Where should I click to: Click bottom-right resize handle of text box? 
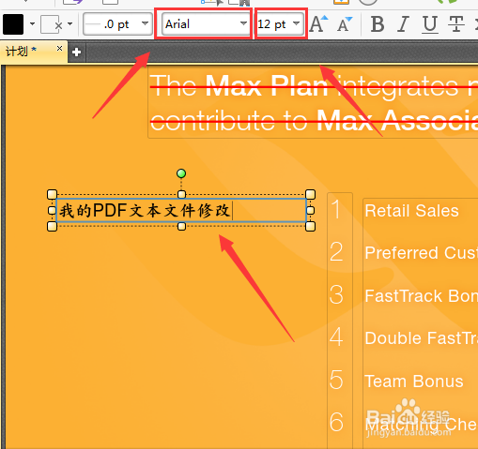point(310,226)
